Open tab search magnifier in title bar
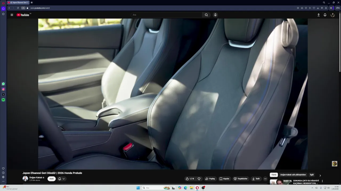Screen dimensions: 341x191 [324, 2]
